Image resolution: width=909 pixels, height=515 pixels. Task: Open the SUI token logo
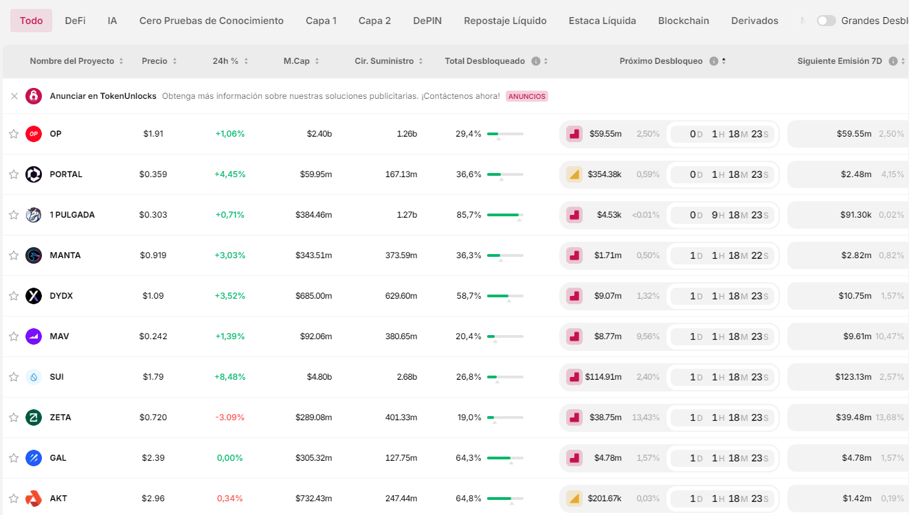[34, 377]
